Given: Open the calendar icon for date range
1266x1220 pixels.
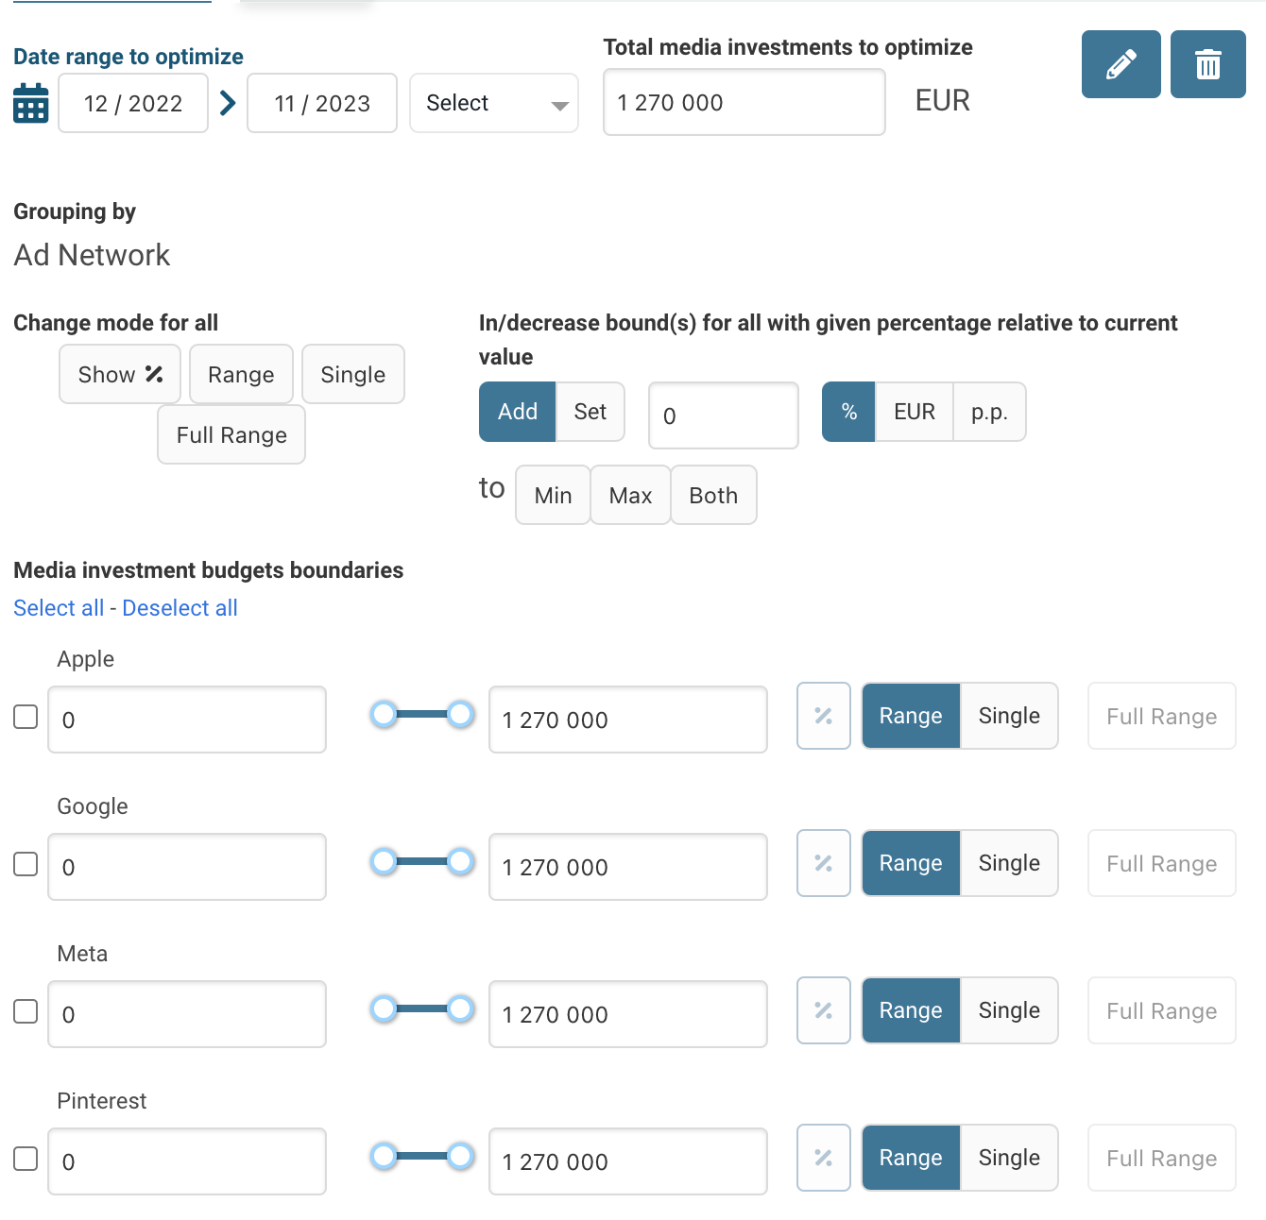Looking at the screenshot, I should (x=31, y=103).
